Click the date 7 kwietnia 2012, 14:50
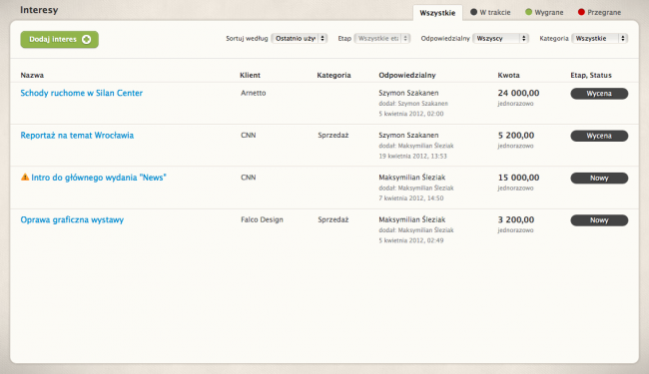The width and height of the screenshot is (649, 374). 411,198
